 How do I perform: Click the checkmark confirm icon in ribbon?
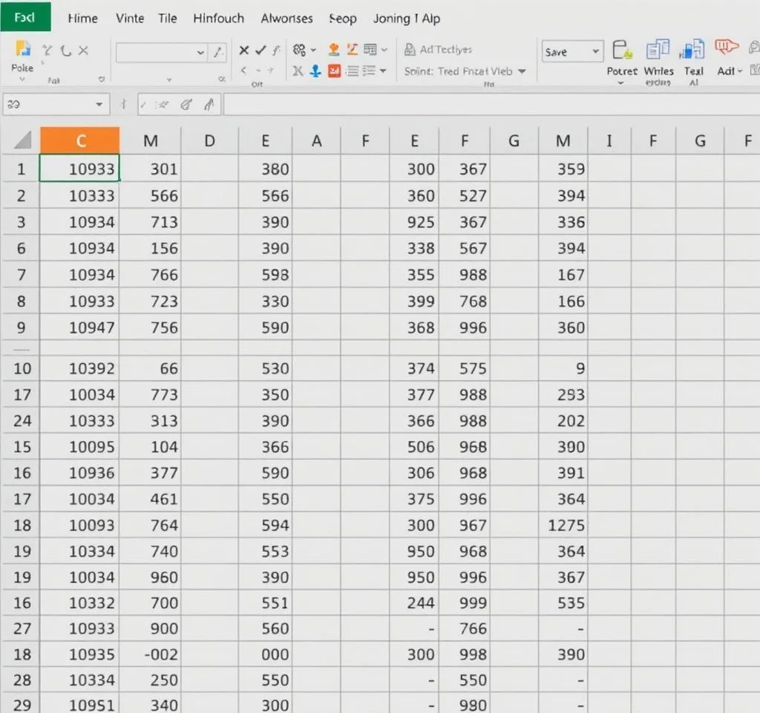pyautogui.click(x=261, y=51)
